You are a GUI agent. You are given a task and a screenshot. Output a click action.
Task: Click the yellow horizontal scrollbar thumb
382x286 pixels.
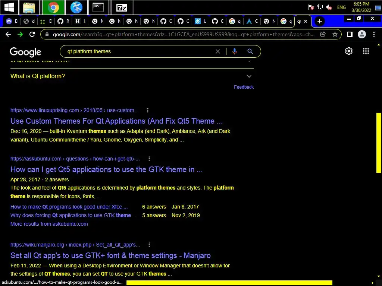tap(229, 283)
